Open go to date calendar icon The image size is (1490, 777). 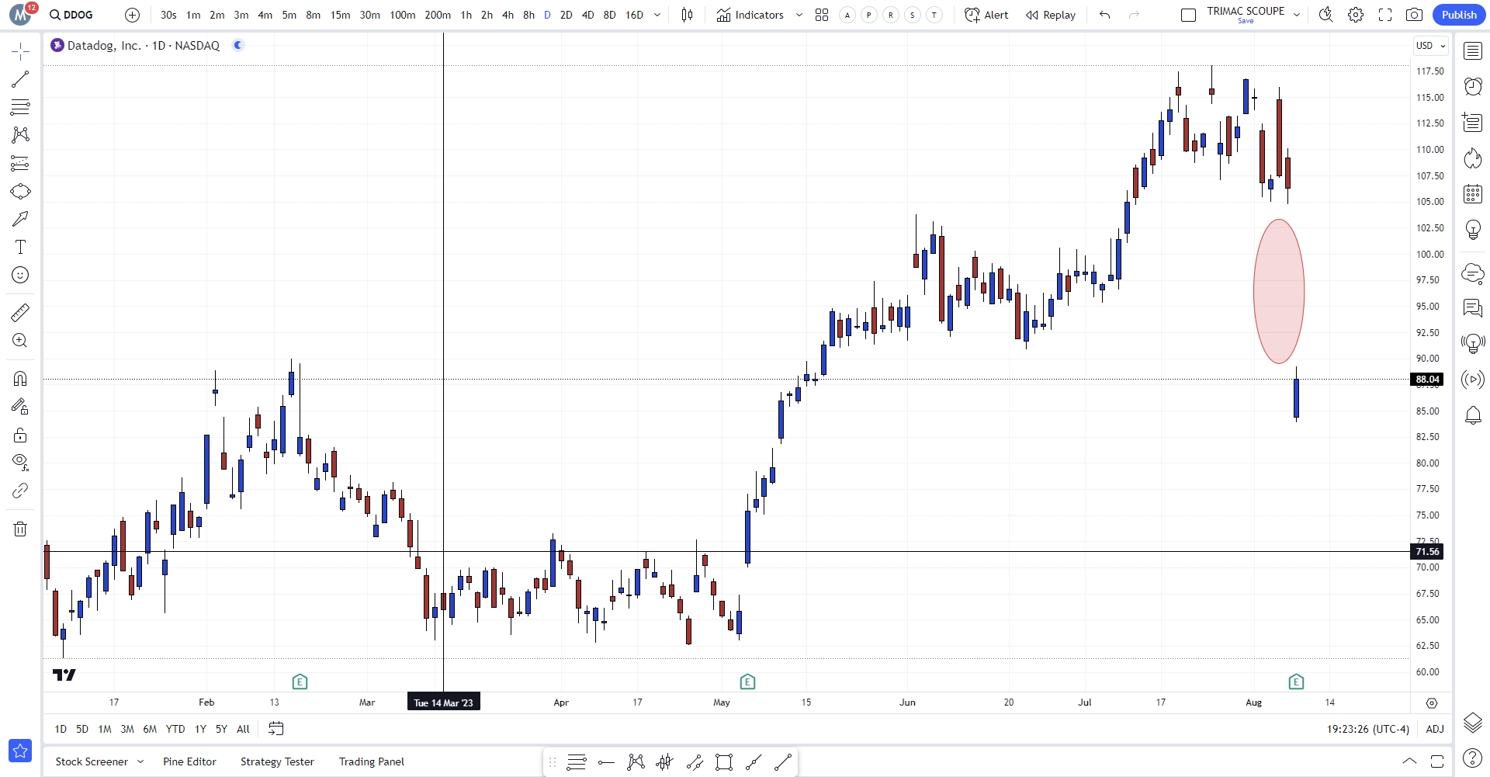(276, 729)
